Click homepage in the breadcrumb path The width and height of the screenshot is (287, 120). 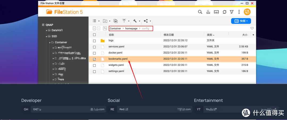click(x=131, y=28)
